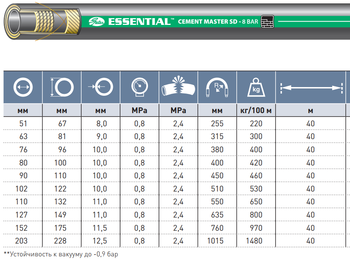350x259 pixels.
Task: Click outer diameter value 175
Action: (x=60, y=228)
